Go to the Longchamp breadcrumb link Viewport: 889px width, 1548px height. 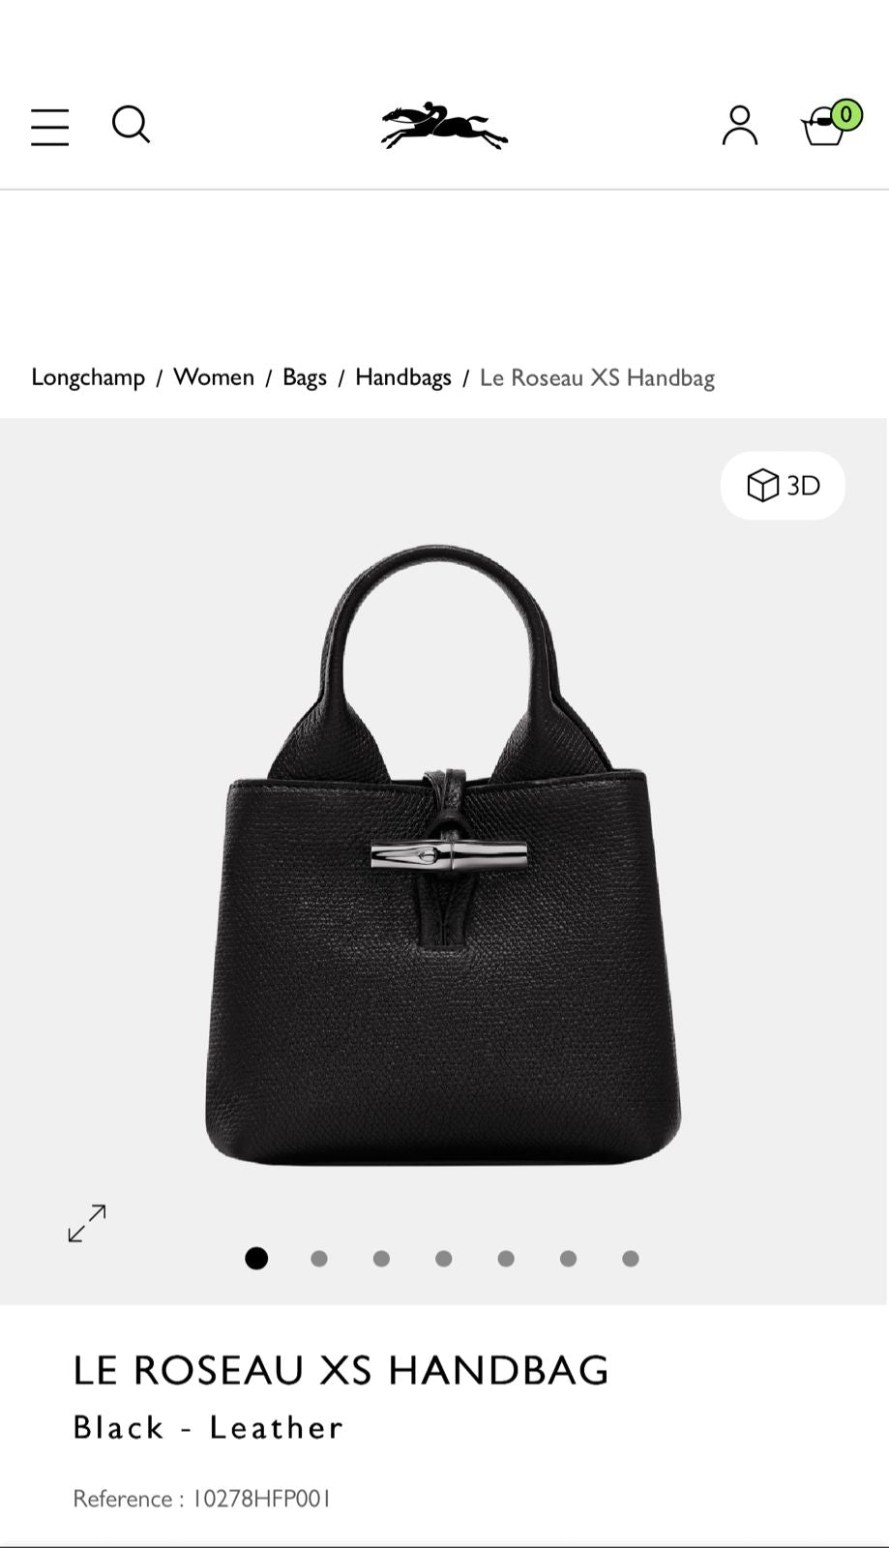click(88, 377)
